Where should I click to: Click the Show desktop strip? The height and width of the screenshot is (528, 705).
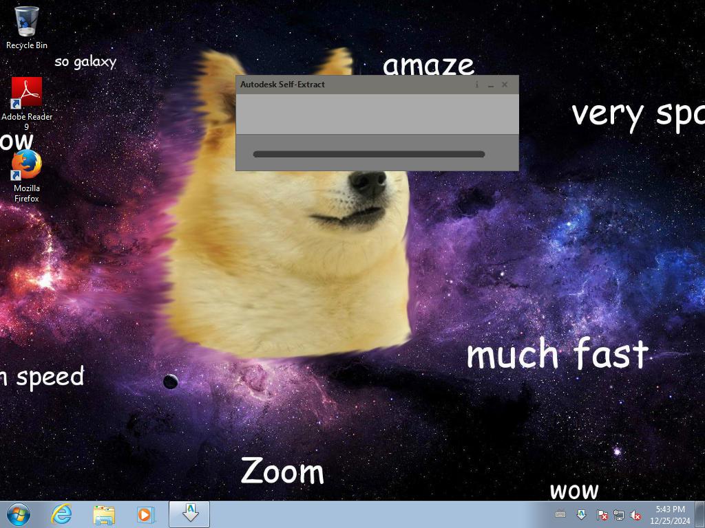(700, 514)
